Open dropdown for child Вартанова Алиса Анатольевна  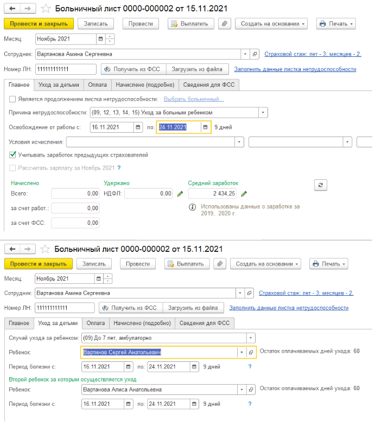point(241,389)
